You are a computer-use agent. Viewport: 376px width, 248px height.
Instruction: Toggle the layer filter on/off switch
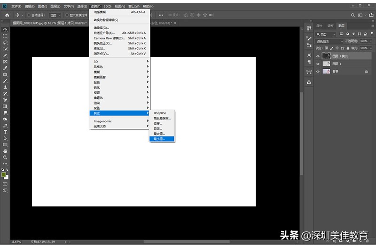point(372,33)
